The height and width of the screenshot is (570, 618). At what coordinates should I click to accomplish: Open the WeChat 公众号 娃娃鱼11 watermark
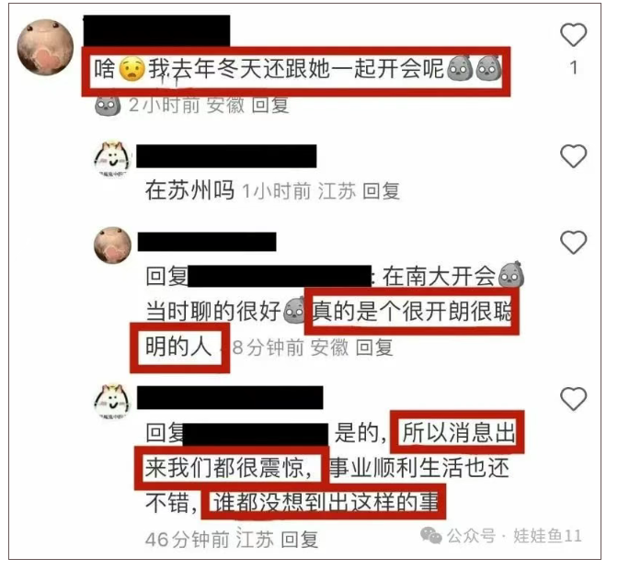[501, 536]
